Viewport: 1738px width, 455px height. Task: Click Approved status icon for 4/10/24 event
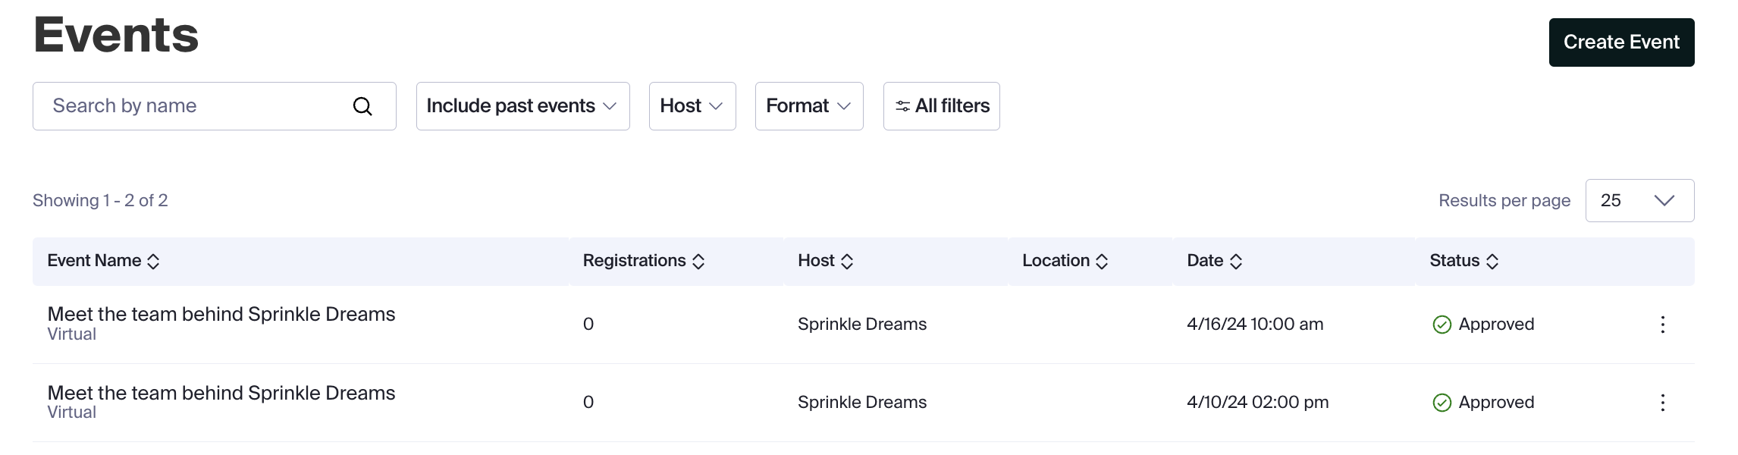[x=1442, y=403]
